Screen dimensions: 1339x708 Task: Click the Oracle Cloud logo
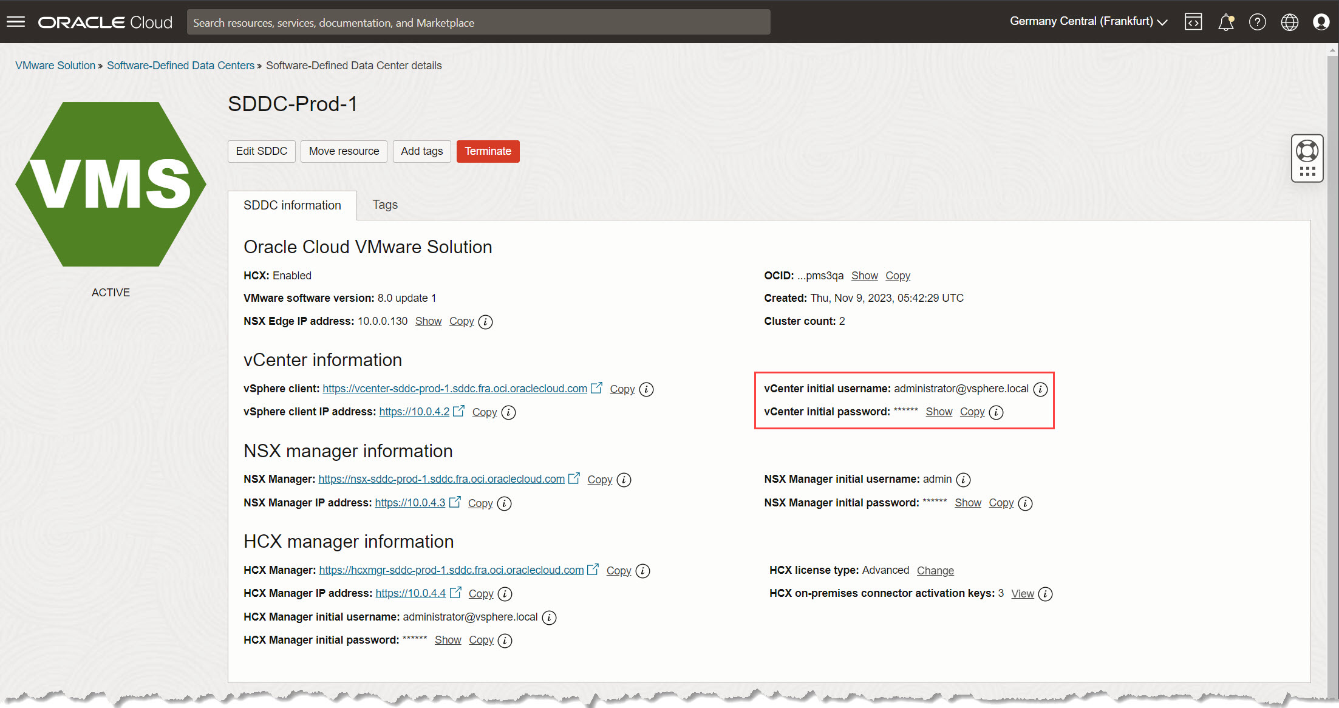105,22
